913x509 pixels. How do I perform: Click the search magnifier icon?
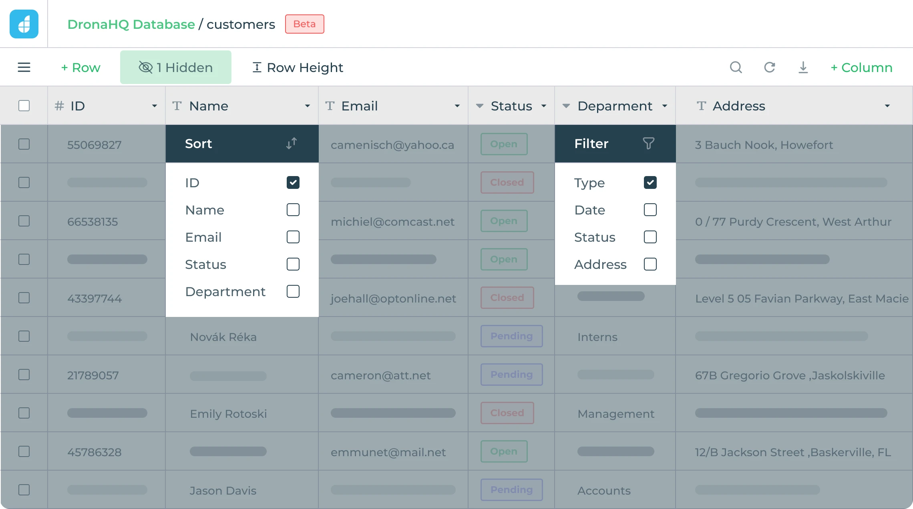pos(736,67)
